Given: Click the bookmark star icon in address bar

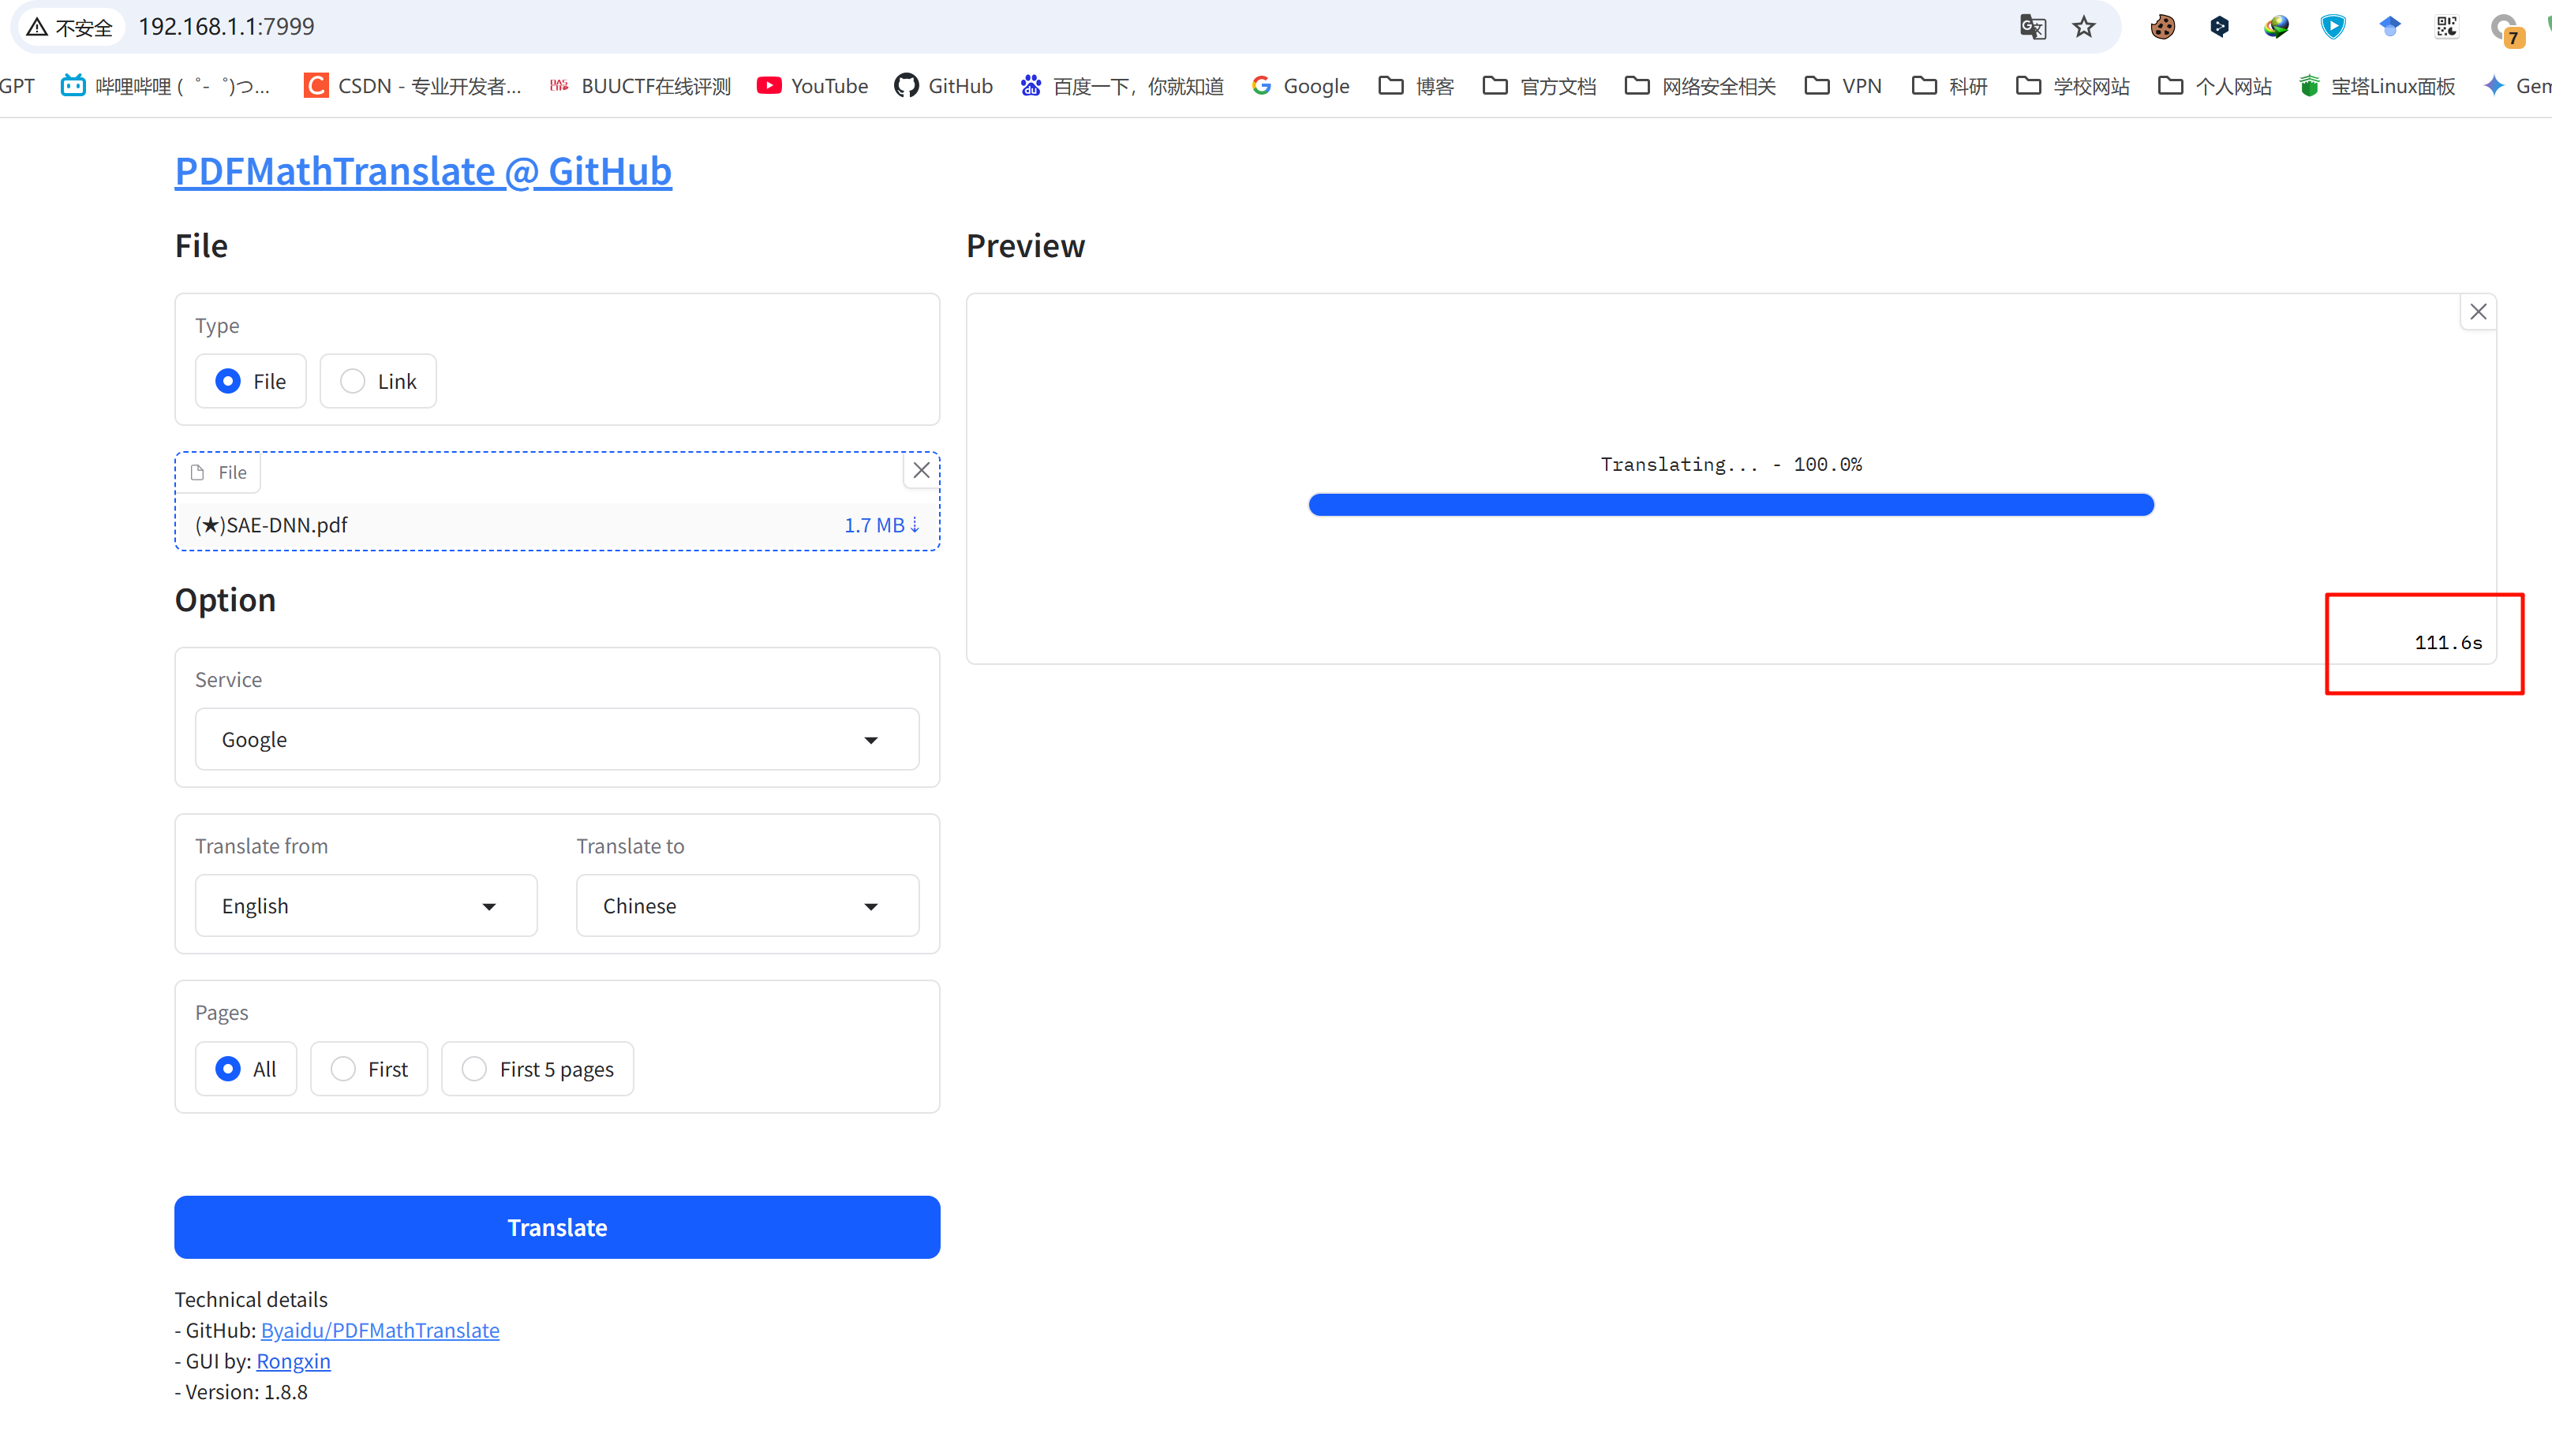Looking at the screenshot, I should pos(2082,27).
